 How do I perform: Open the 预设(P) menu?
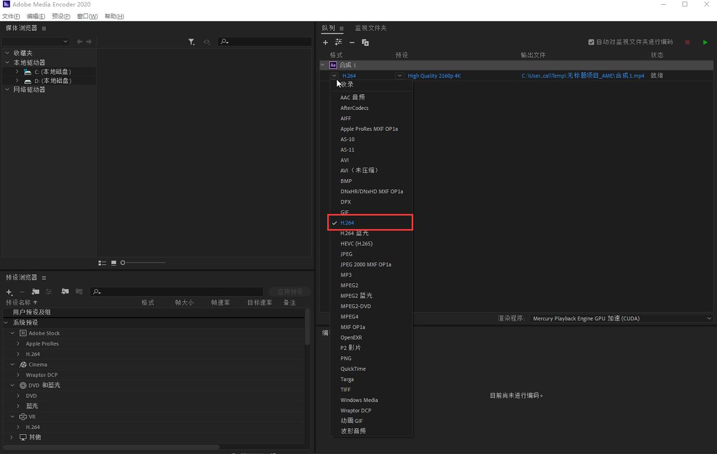coord(61,16)
